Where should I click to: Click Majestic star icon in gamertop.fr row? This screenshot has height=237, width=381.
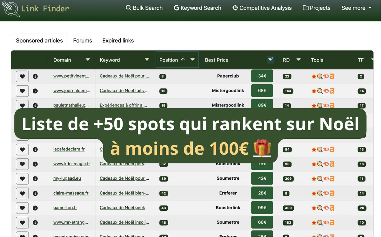coord(314,208)
